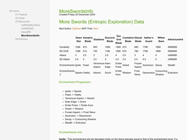
Task: Open craftDeadly-Demo page link
Action: click(x=30, y=25)
